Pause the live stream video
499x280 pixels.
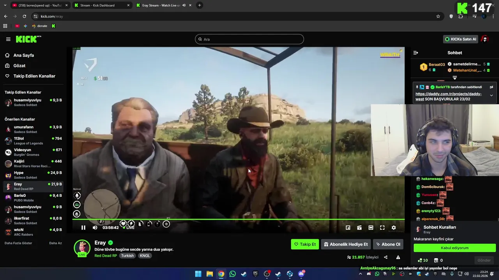pyautogui.click(x=83, y=227)
